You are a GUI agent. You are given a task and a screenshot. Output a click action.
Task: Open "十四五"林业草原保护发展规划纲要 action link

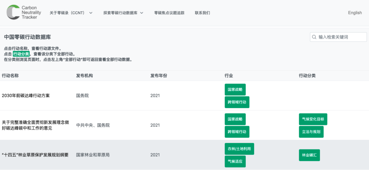[x=35, y=155]
